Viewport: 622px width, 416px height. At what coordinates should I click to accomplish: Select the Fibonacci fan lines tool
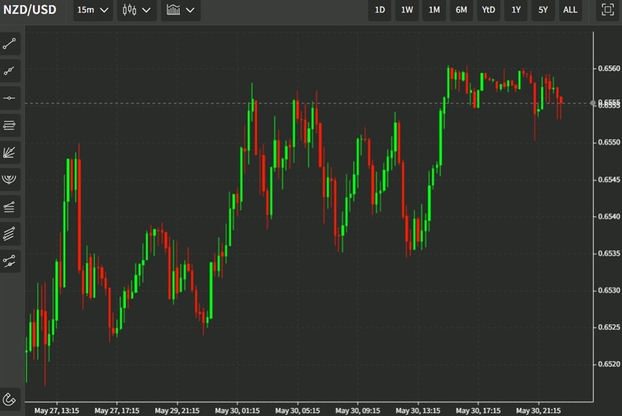tap(10, 206)
